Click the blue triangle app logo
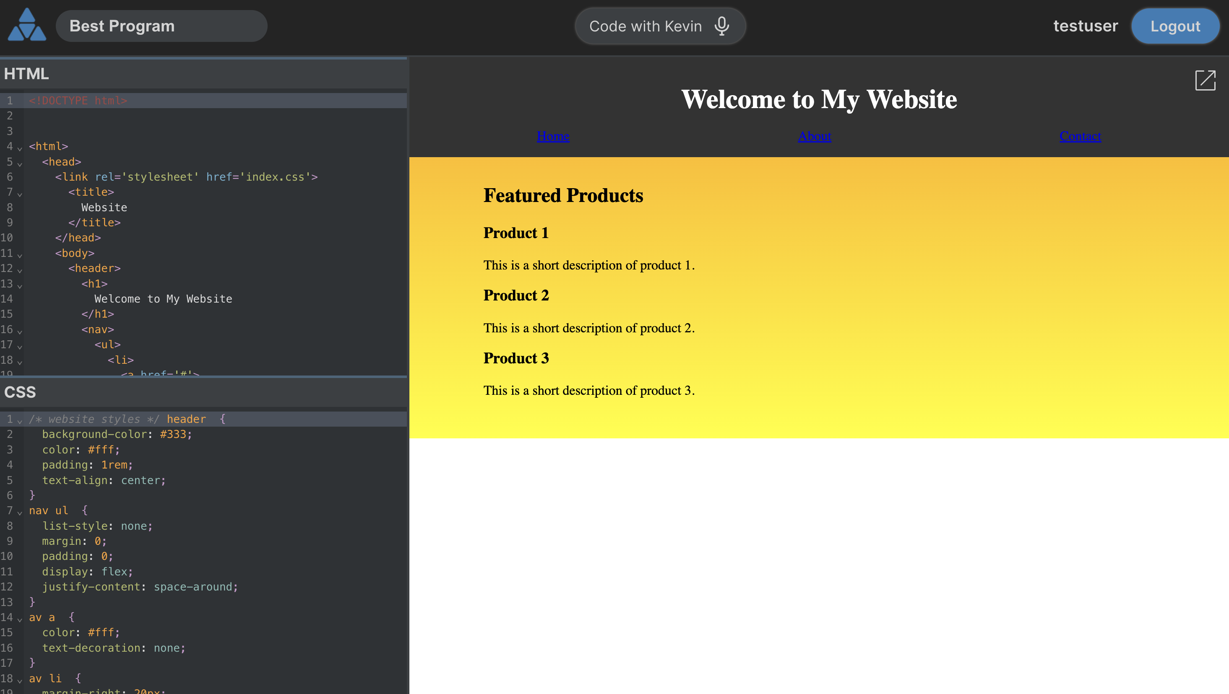The height and width of the screenshot is (694, 1229). (27, 25)
